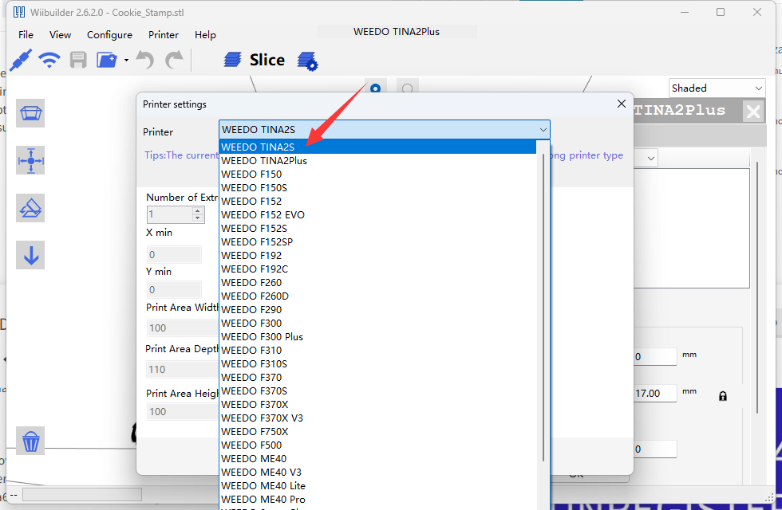Click the USB connect plug icon

tap(21, 60)
